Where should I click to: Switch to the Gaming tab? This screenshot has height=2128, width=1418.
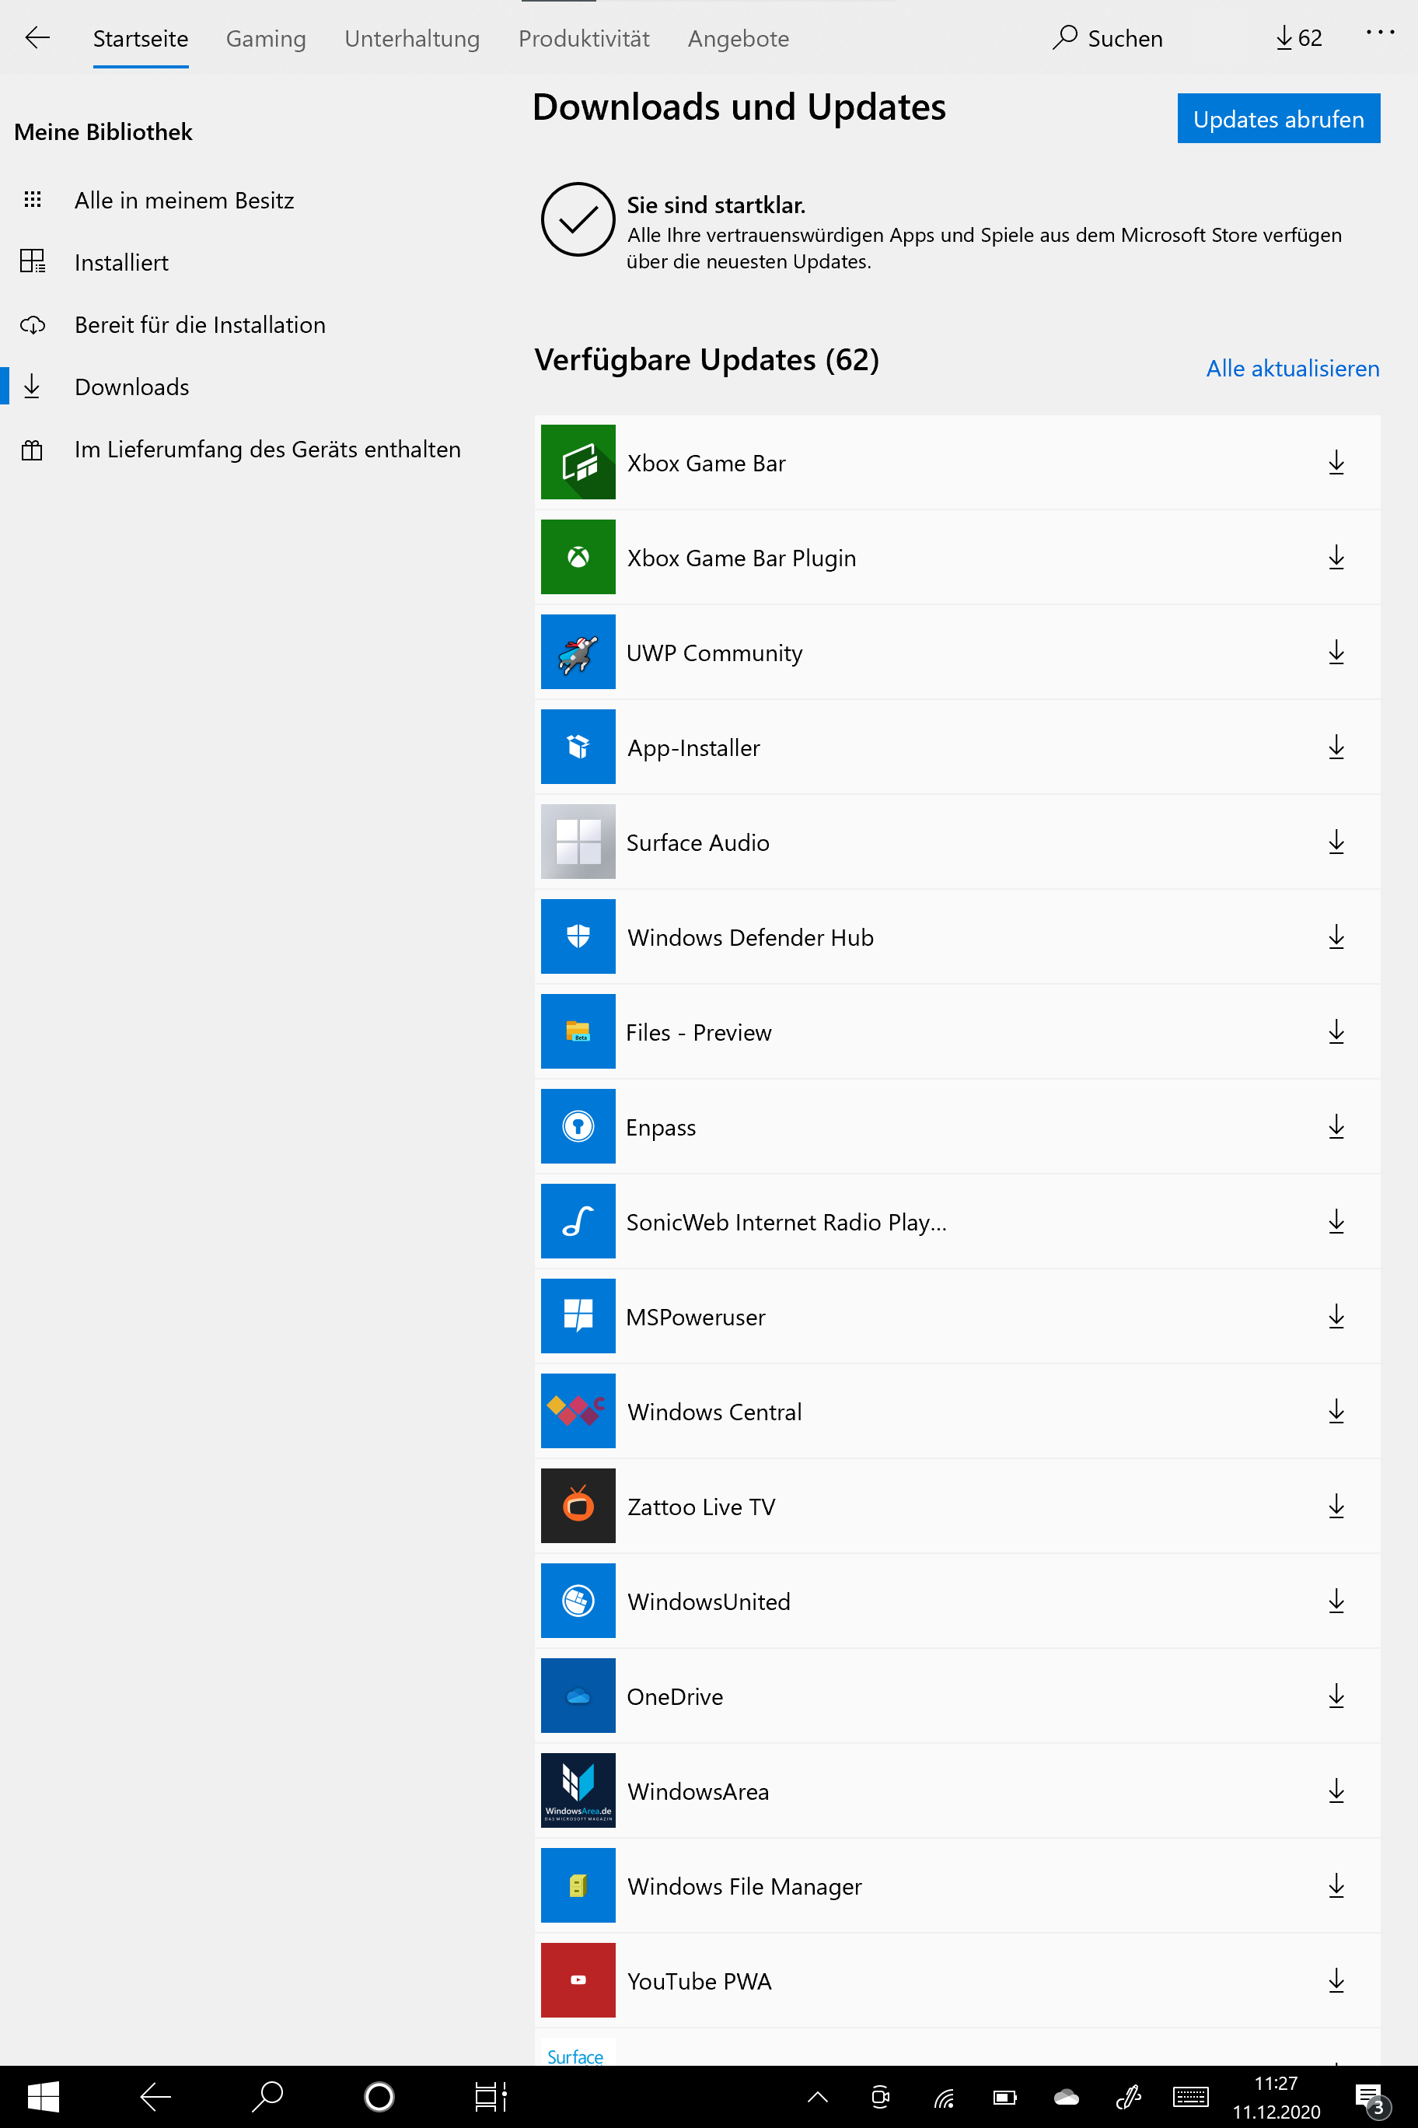(266, 38)
